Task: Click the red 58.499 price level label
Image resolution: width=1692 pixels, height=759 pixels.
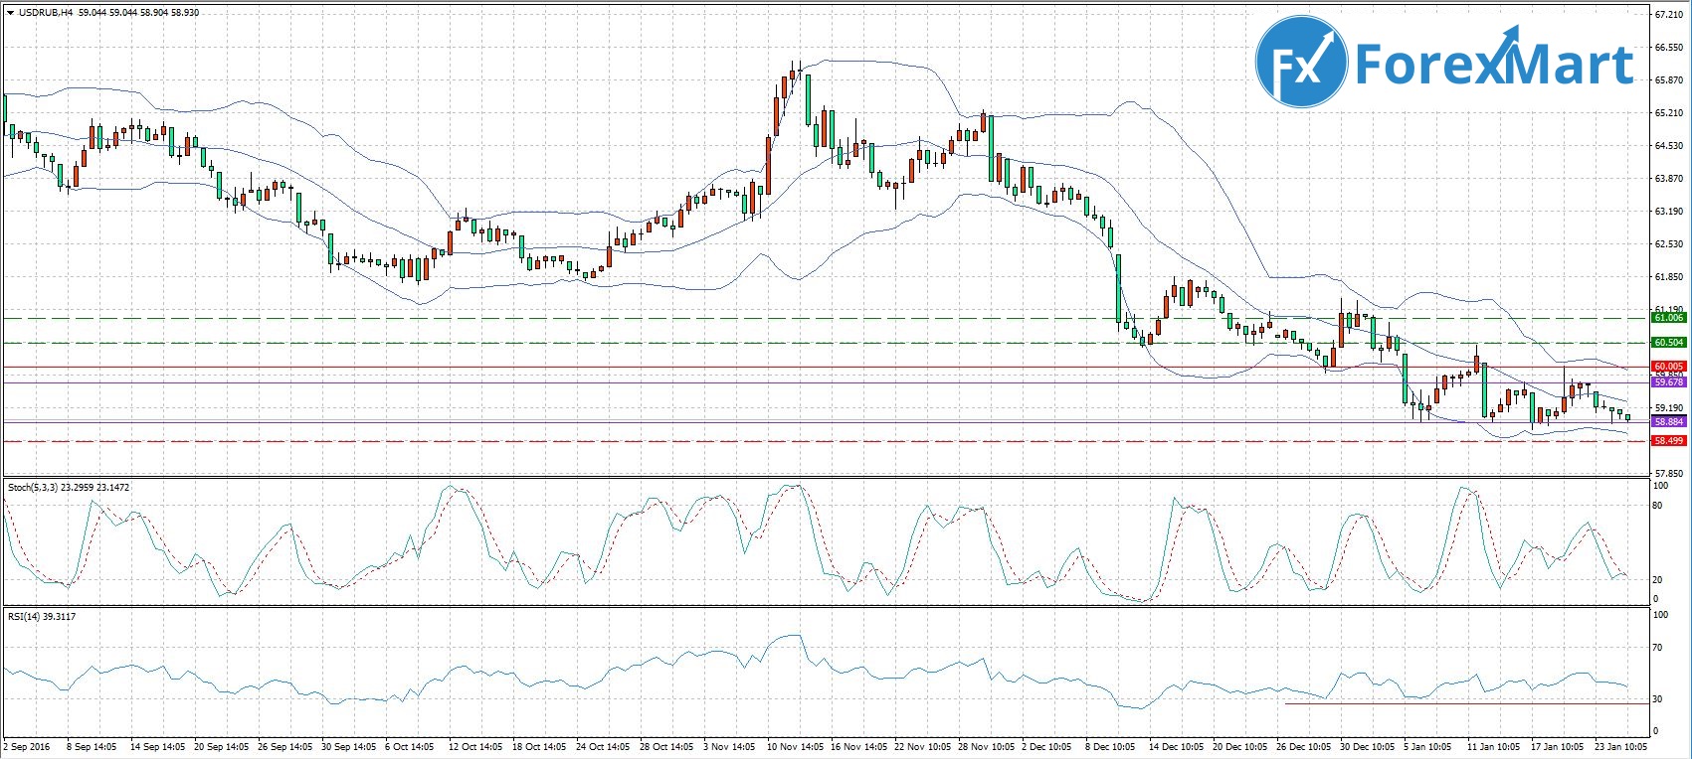Action: [1668, 440]
